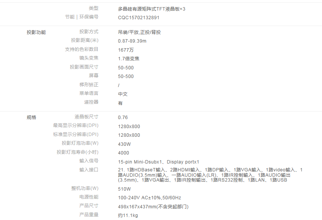
Task: Select the 1.7倍变焦 lens zoom value
Action: click(x=128, y=59)
